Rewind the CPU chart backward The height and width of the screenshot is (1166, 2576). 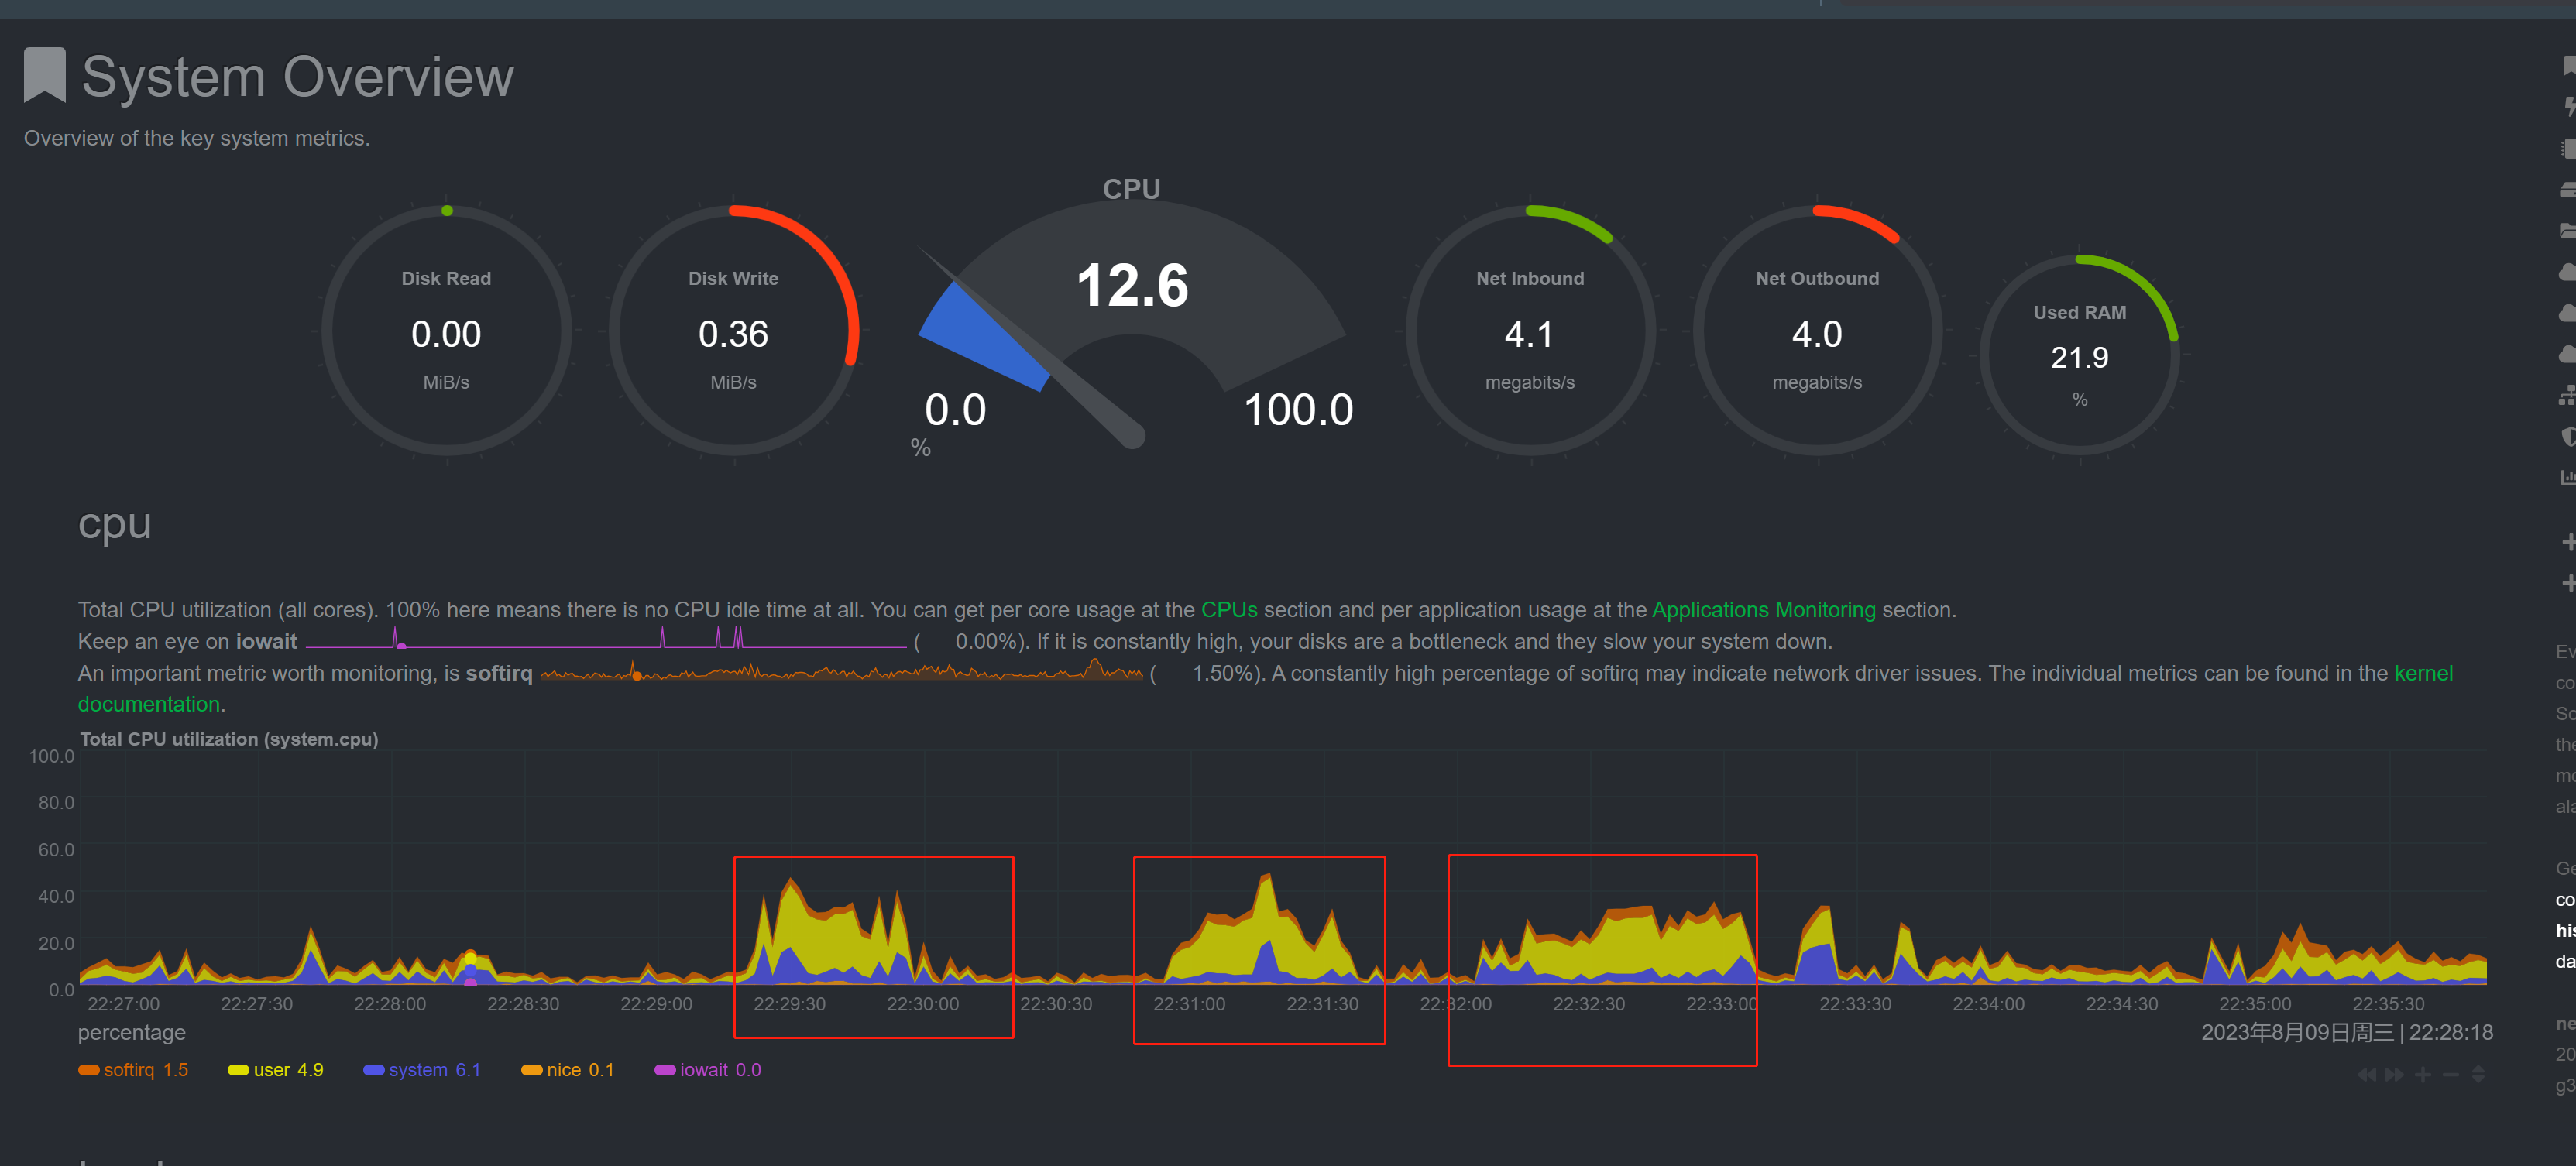pos(2366,1075)
